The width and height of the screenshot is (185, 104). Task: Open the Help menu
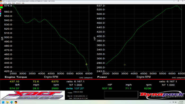pyautogui.click(x=23, y=3)
